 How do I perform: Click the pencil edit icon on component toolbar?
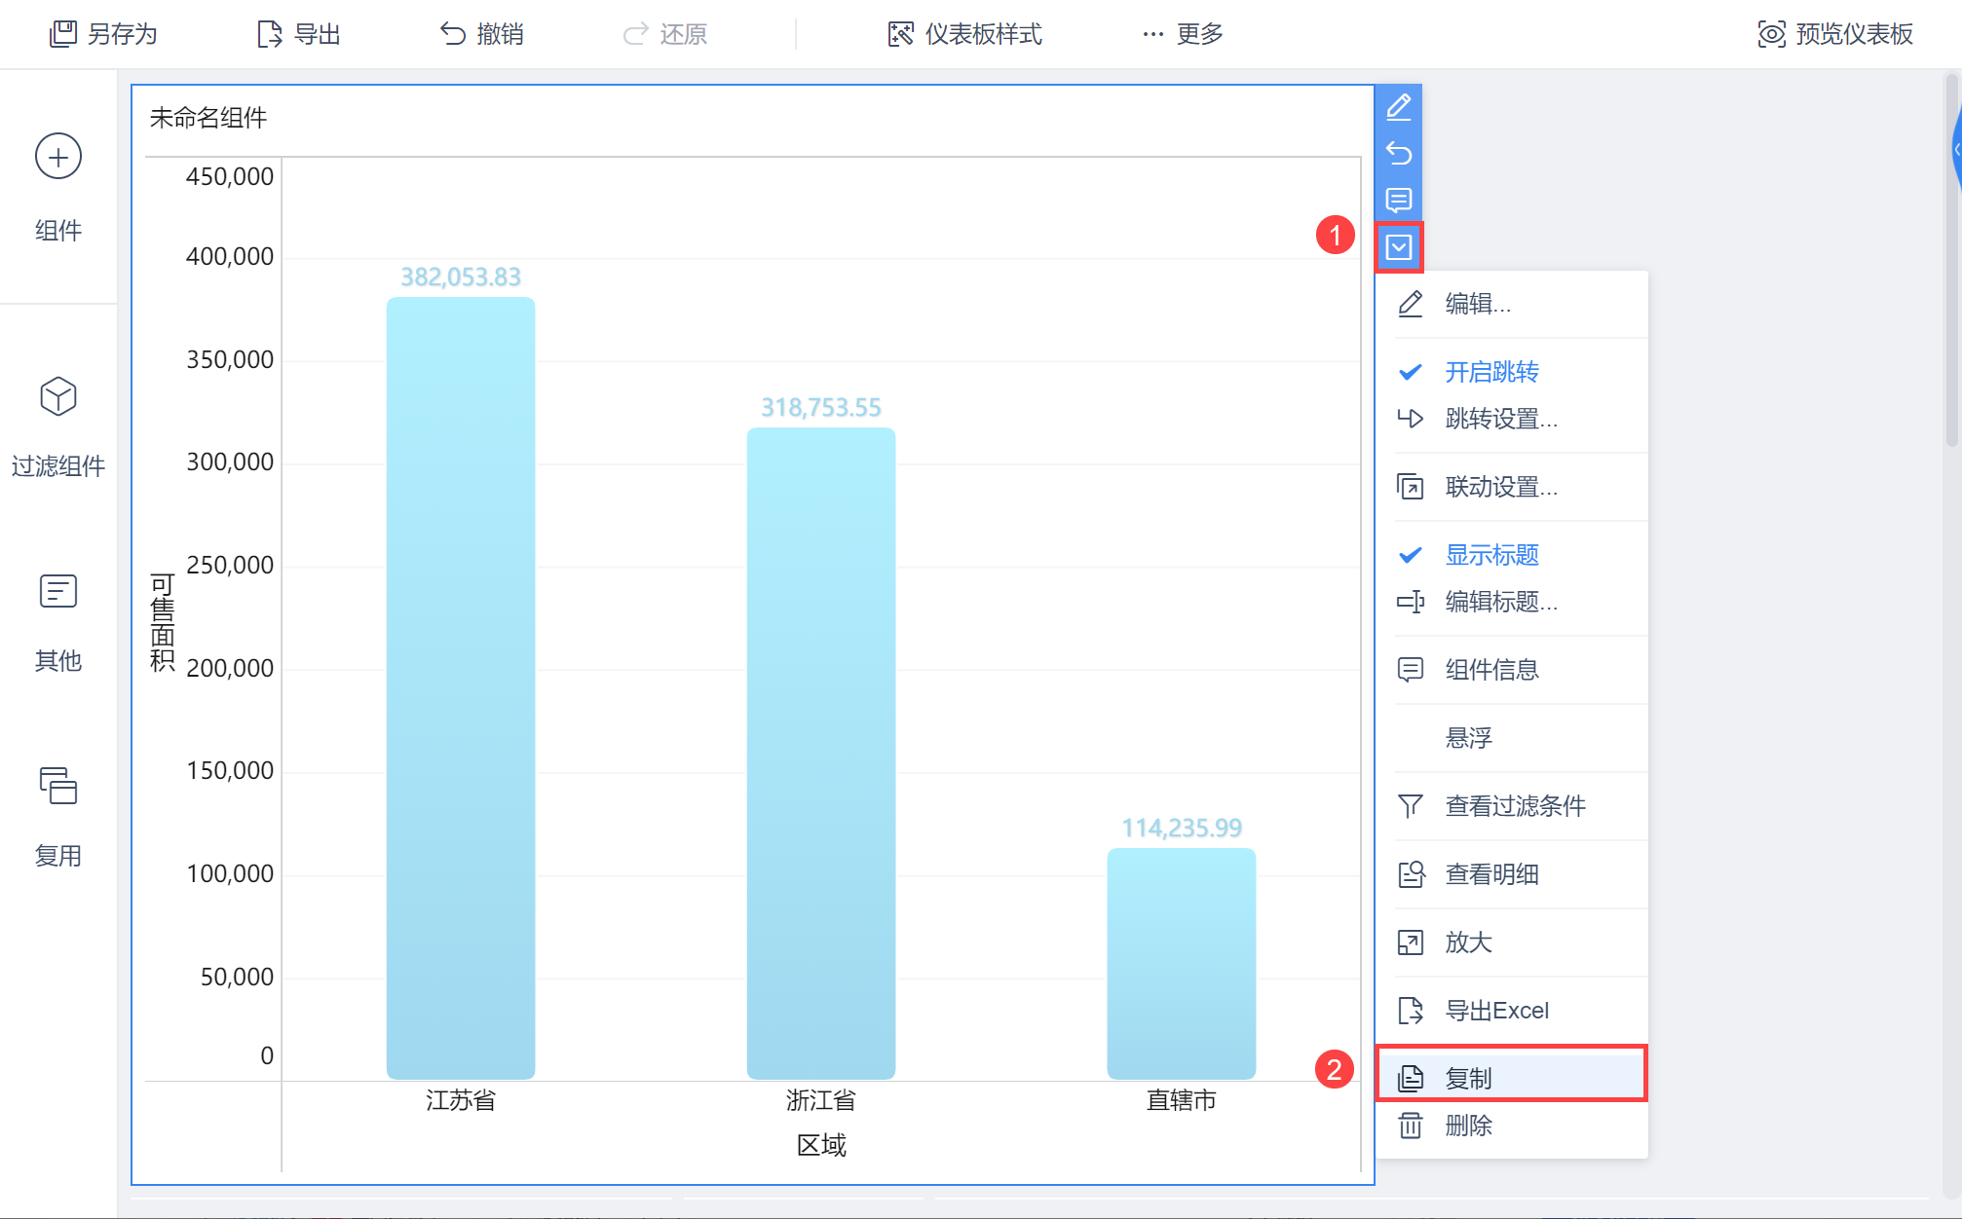1398,106
